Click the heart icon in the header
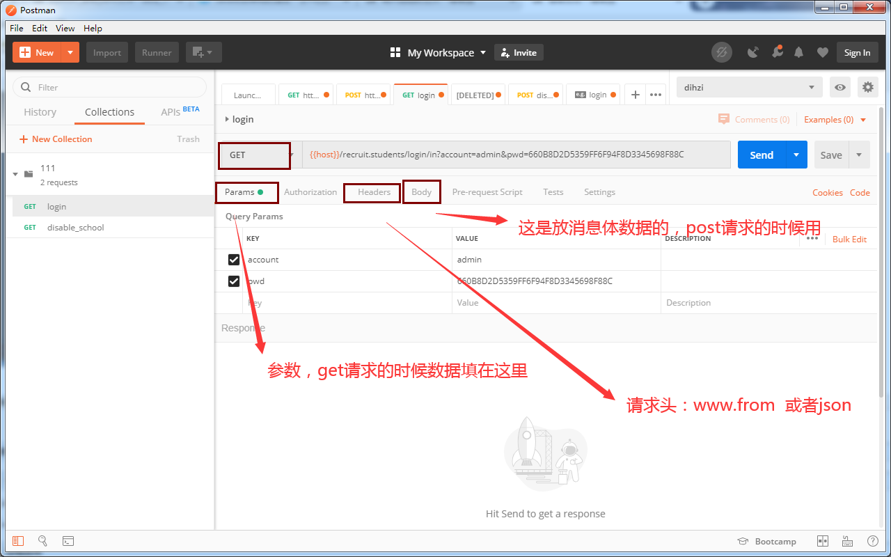The image size is (891, 557). [x=823, y=52]
